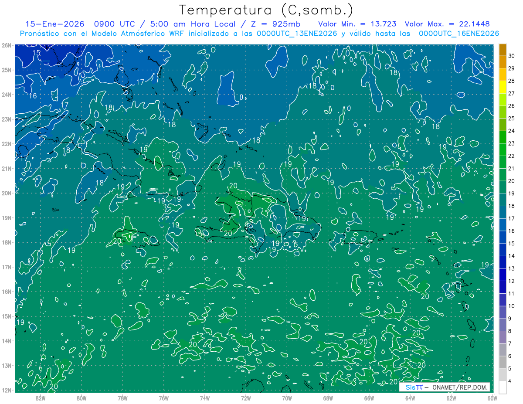Click the '0000UTC_16ENE2026' valid-until time text

459,34
